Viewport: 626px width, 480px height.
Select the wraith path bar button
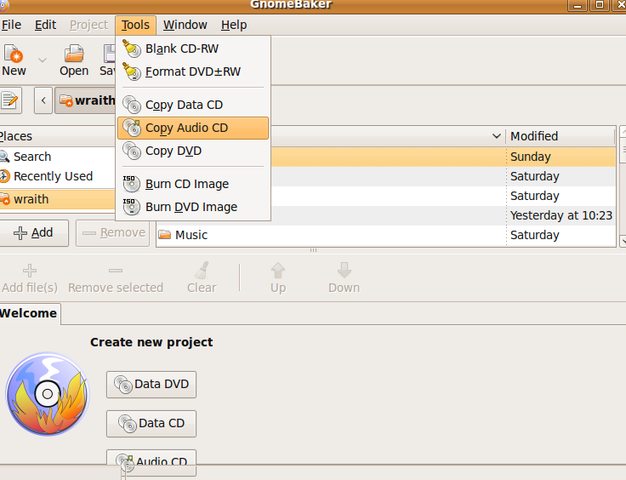tap(85, 100)
